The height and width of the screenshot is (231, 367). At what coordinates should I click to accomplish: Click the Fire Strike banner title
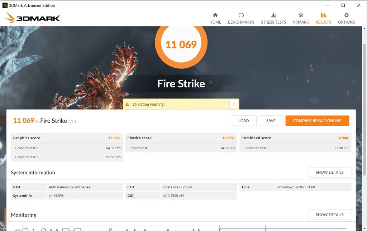point(181,84)
